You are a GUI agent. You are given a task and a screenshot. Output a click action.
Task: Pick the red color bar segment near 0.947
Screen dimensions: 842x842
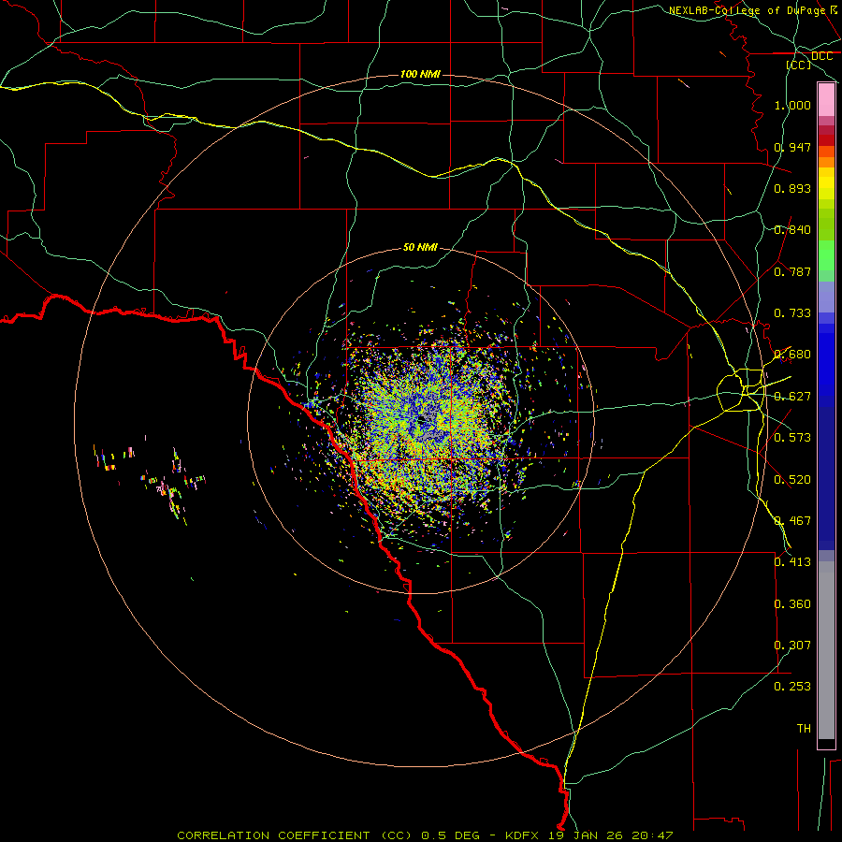tap(826, 140)
